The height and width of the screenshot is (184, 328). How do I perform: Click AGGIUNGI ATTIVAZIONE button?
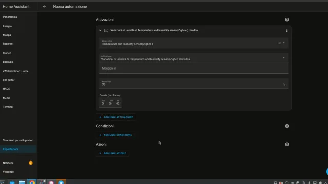pyautogui.click(x=116, y=117)
